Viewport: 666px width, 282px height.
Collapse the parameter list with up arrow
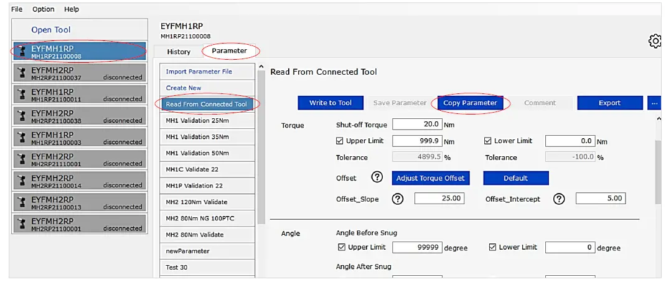[x=261, y=67]
